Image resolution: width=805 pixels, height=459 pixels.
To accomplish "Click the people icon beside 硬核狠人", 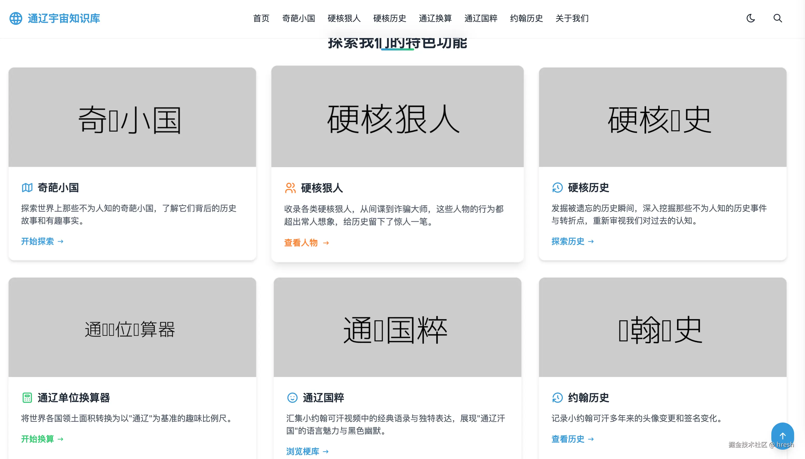I will coord(290,188).
